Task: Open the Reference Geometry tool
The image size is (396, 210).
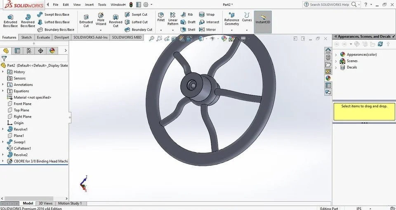Action: click(231, 19)
